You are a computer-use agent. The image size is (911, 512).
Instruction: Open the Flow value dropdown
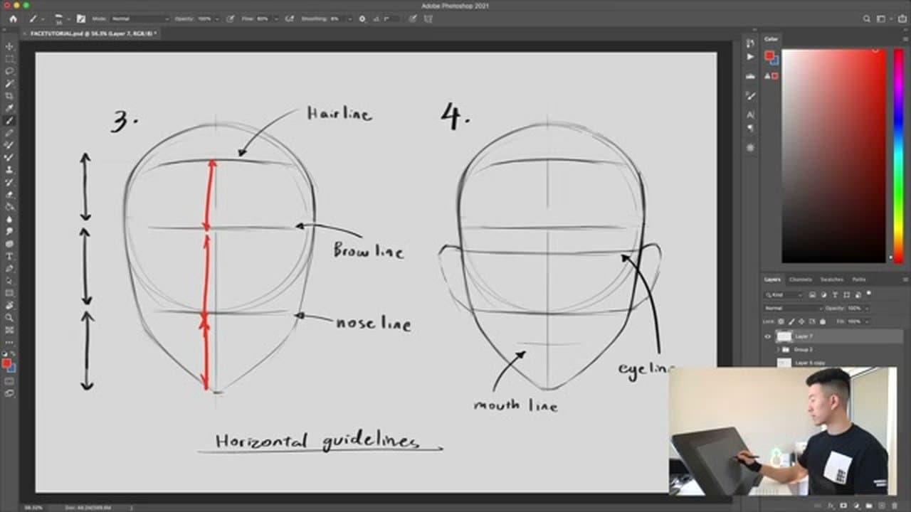pyautogui.click(x=276, y=18)
